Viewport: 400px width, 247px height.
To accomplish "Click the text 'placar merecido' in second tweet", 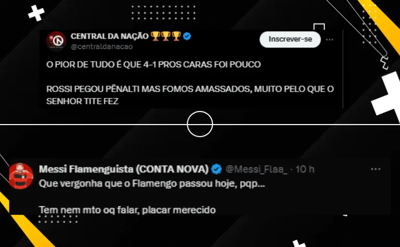I will pos(179,210).
